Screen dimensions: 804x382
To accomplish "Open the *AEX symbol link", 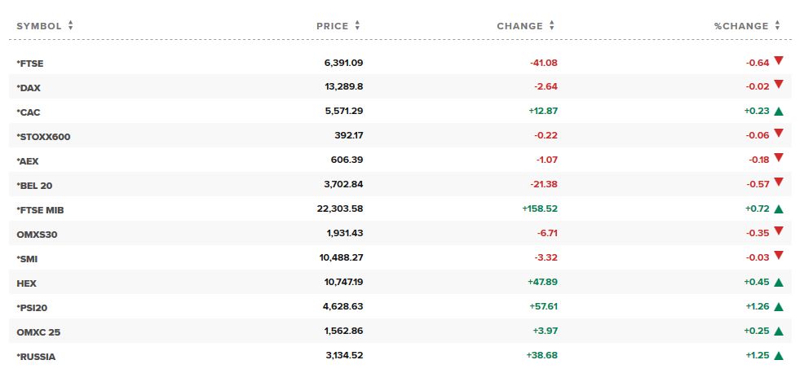I will coord(27,161).
